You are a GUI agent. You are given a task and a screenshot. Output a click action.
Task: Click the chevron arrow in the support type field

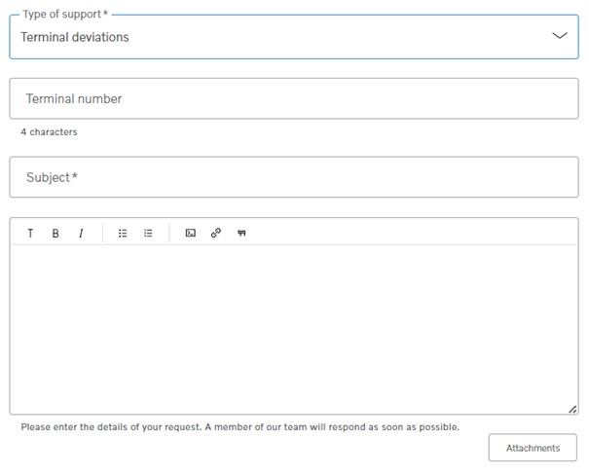click(560, 36)
